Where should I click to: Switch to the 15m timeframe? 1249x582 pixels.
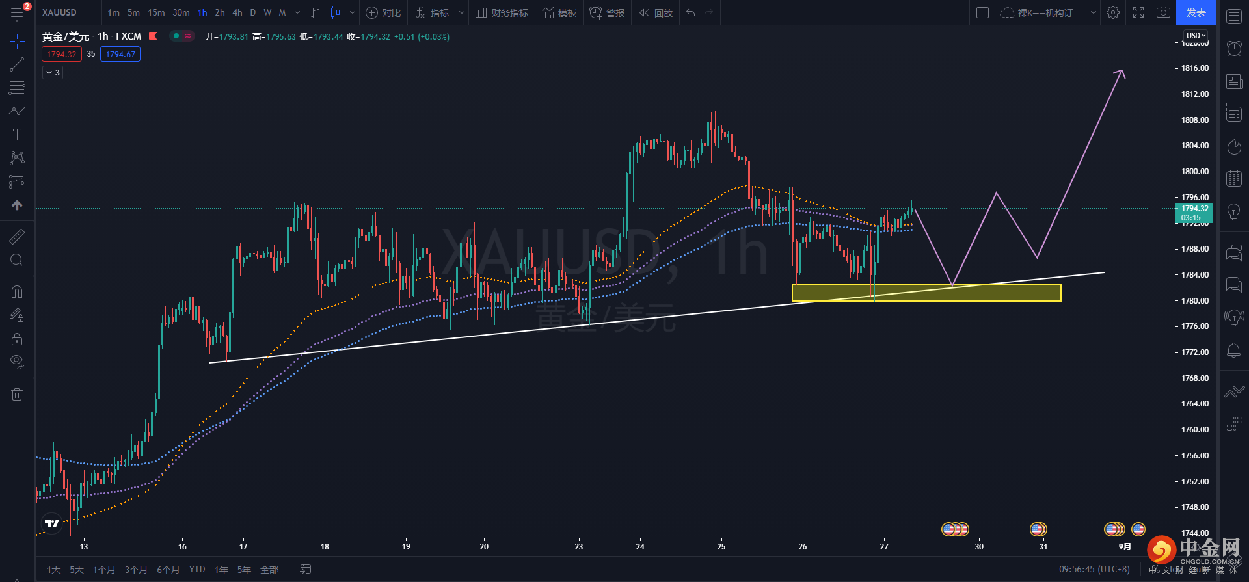coord(156,13)
